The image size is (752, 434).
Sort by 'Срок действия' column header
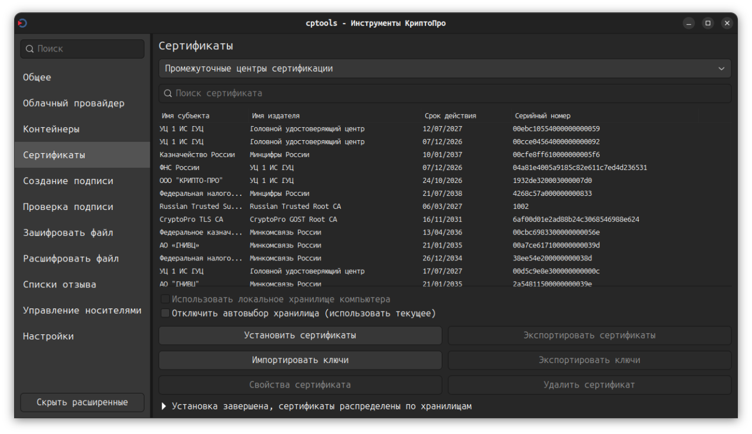[x=451, y=116]
